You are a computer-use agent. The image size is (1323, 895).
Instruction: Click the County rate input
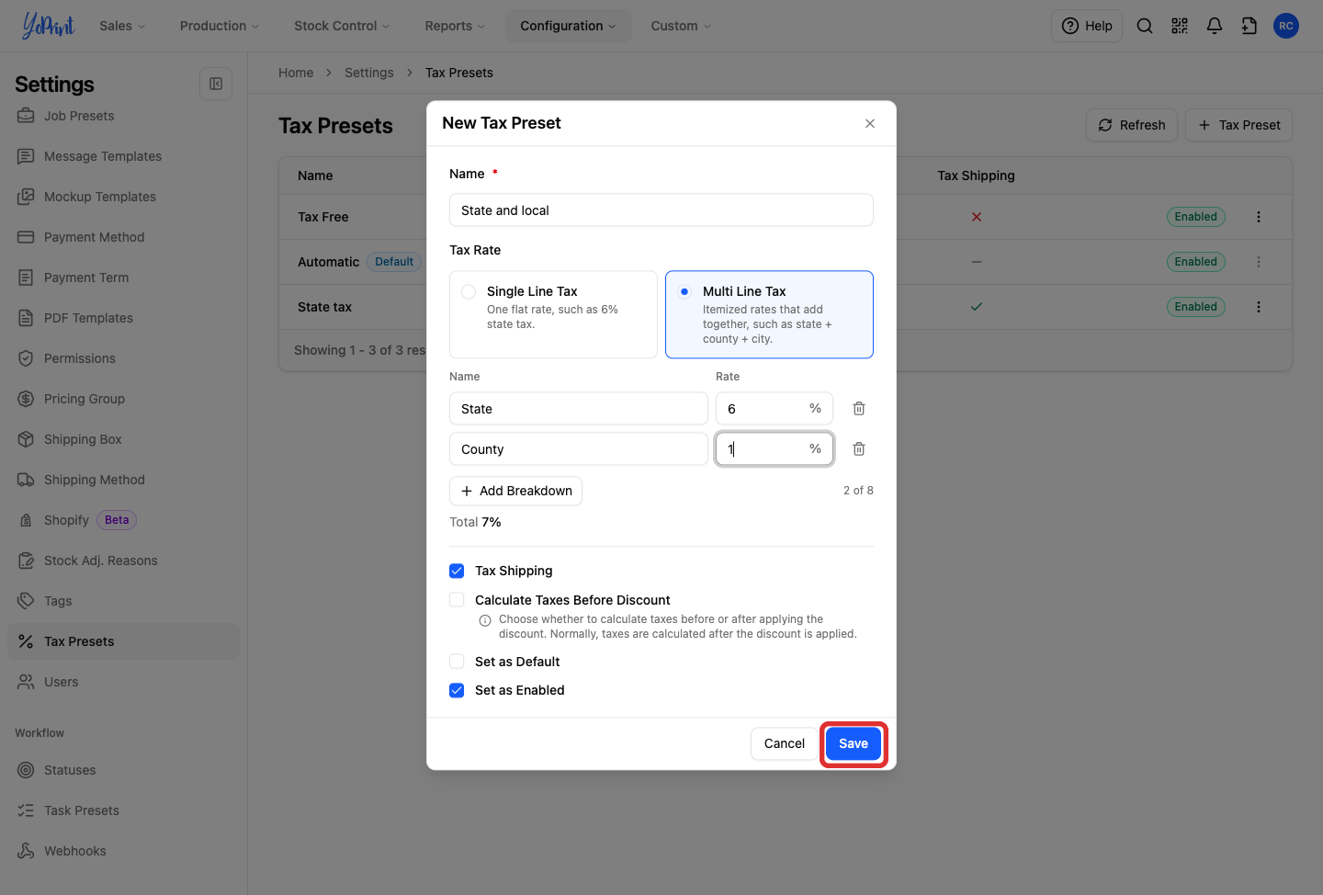pos(775,448)
